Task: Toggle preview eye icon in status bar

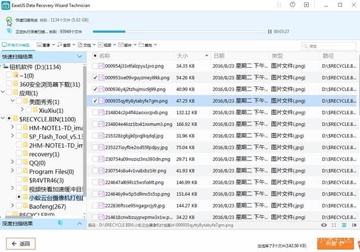Action: pyautogui.click(x=324, y=225)
